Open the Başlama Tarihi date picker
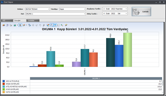Image resolution: width=166 pixels, height=96 pixels. pos(115,9)
